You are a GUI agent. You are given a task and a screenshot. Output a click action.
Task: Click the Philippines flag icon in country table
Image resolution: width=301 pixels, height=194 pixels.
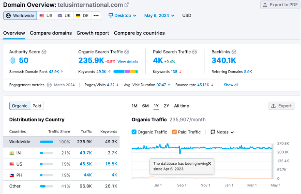pos(12,175)
